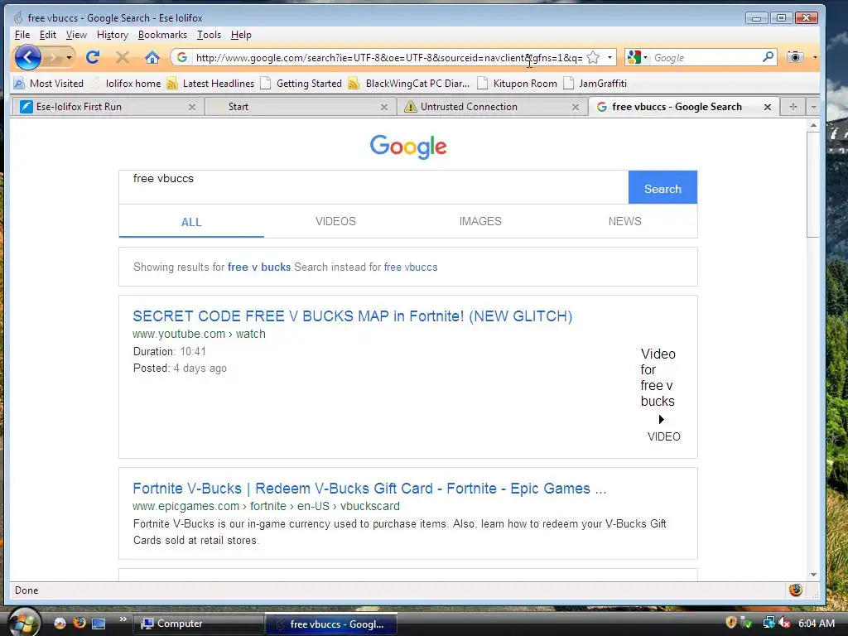This screenshot has height=636, width=848.
Task: Close the Start tab
Action: pos(384,107)
